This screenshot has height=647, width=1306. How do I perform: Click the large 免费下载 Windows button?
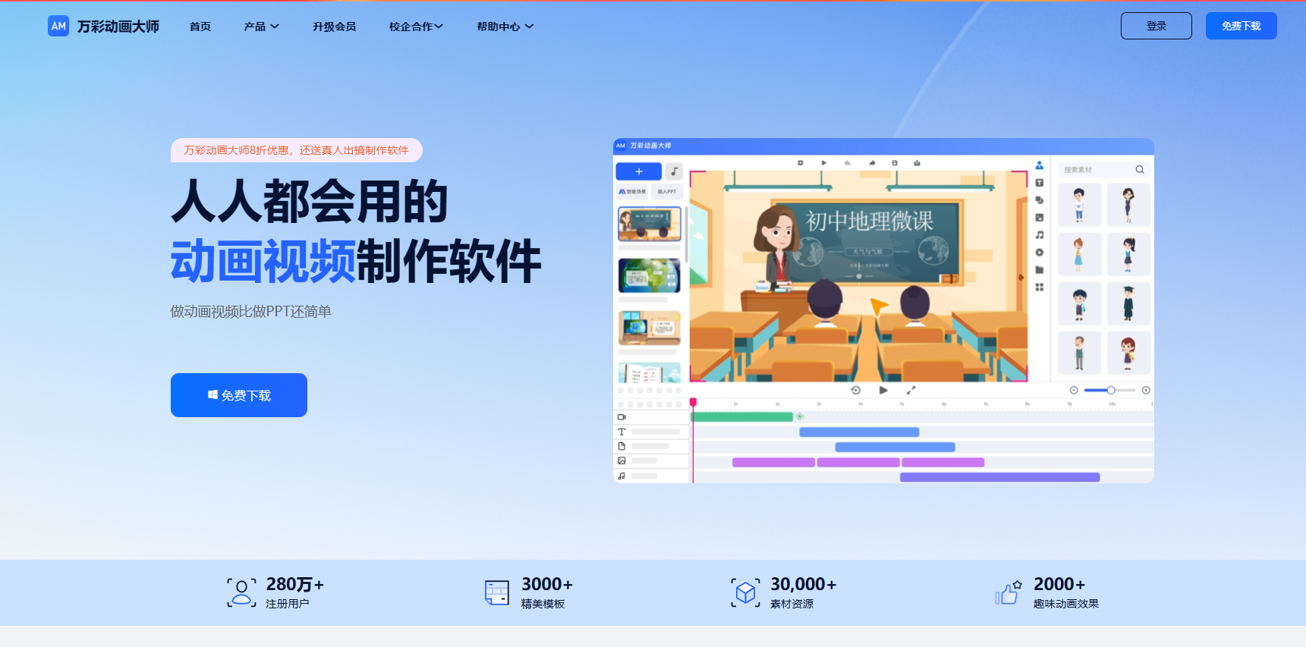(239, 395)
